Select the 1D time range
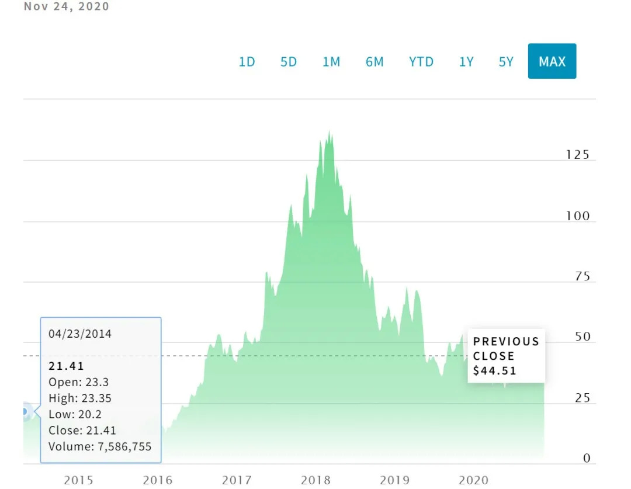This screenshot has width=631, height=489. (247, 61)
